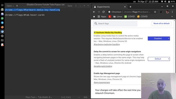Open the clock and calendar menu
Screen dimensions: 176x99
(x=148, y=2)
